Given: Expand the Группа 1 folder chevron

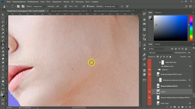Looking at the screenshot, I should (157, 70).
